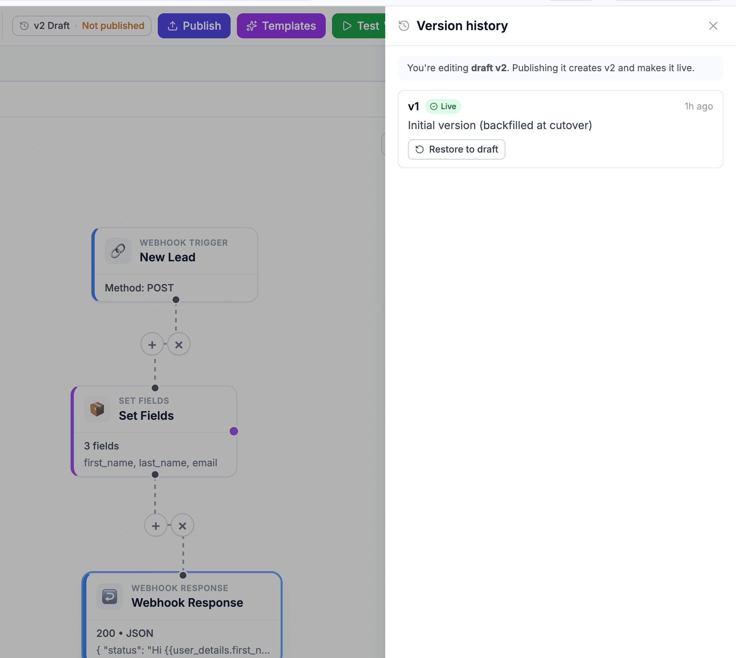Click the package icon on Set Fields

point(97,409)
